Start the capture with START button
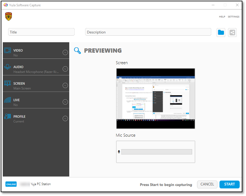This screenshot has height=196, width=246. tap(229, 184)
